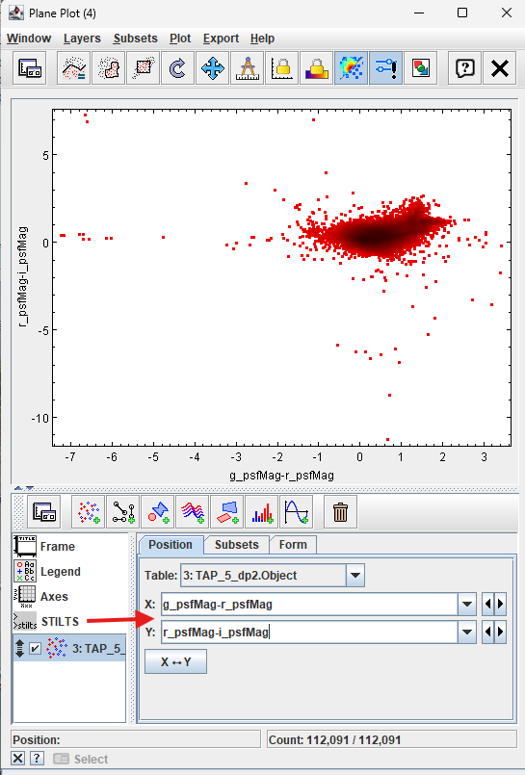Toggle the lock axes padlock button
This screenshot has height=775, width=525.
tap(282, 67)
